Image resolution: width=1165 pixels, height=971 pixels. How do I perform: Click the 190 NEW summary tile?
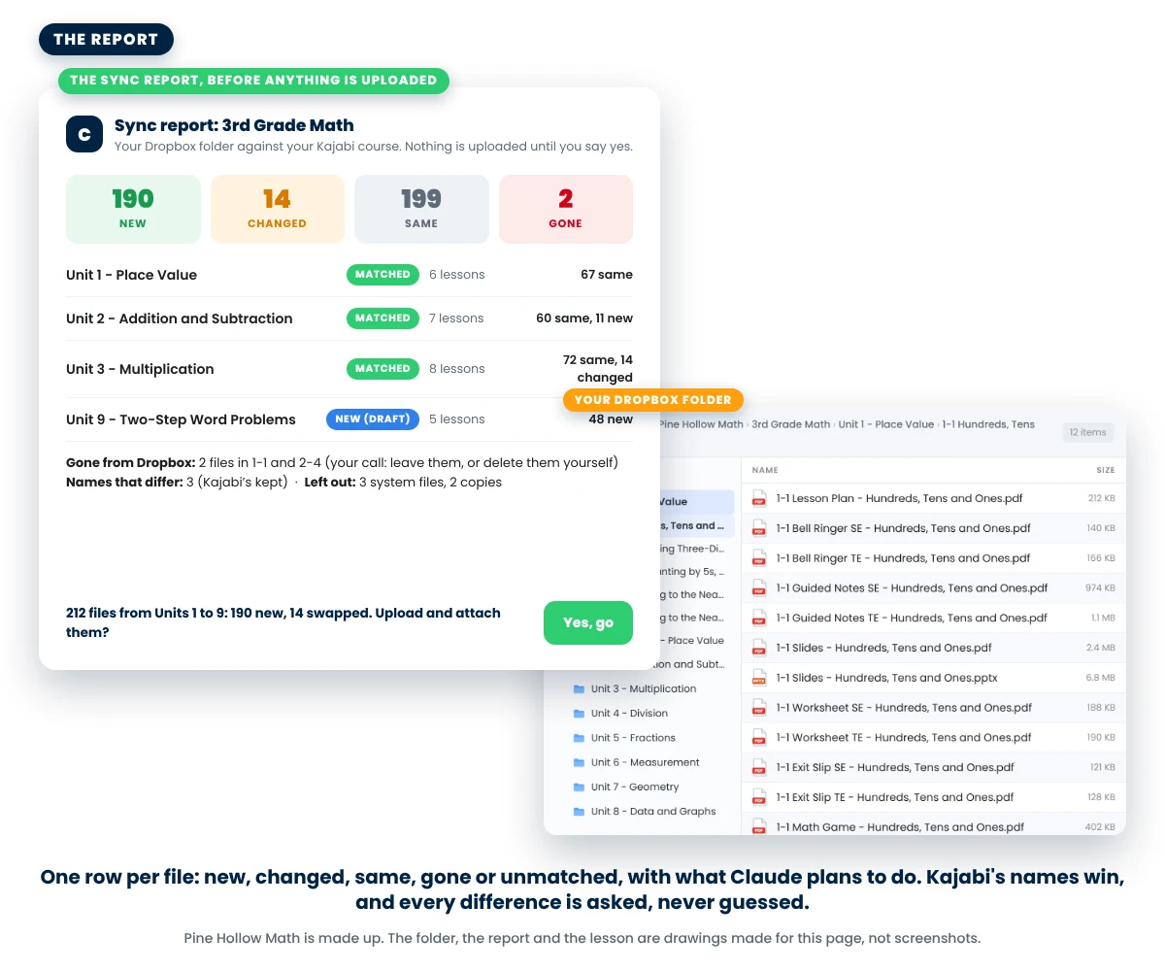[x=133, y=209]
